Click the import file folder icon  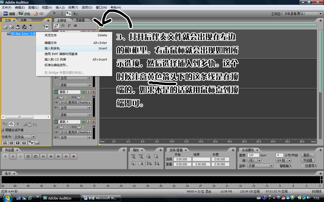5,27
